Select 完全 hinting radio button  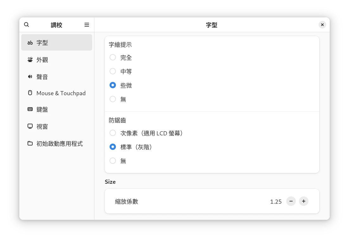(113, 58)
